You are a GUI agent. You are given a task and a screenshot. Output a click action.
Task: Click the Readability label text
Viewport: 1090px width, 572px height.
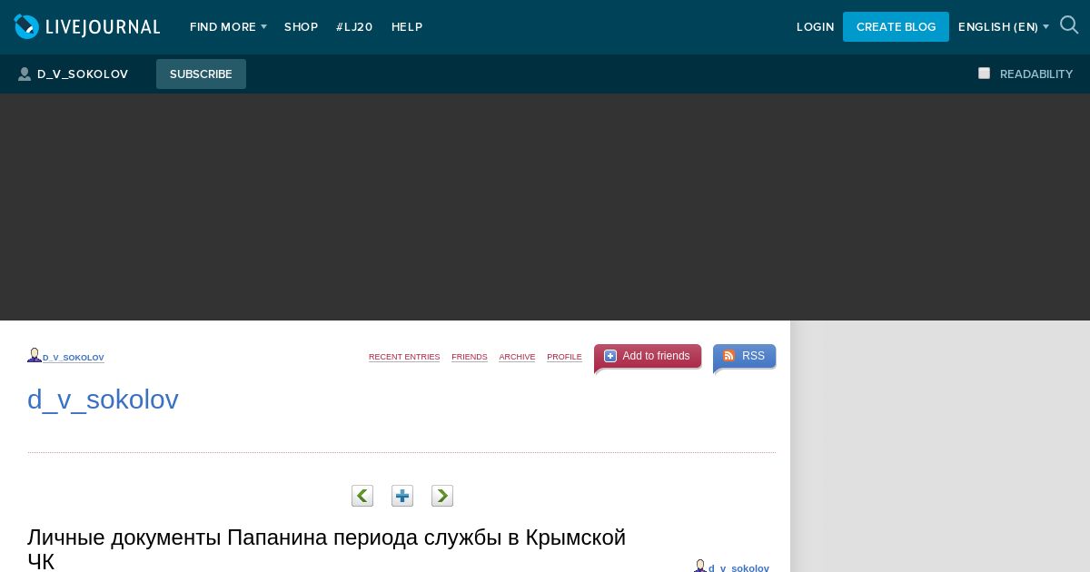click(x=1036, y=74)
